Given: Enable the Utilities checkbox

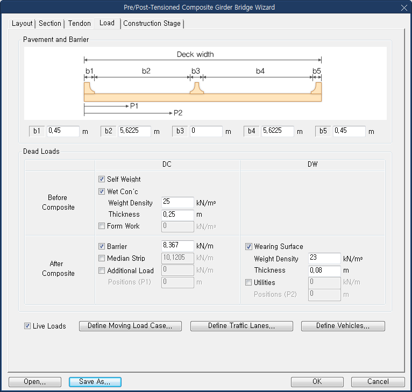Looking at the screenshot, I should click(248, 282).
